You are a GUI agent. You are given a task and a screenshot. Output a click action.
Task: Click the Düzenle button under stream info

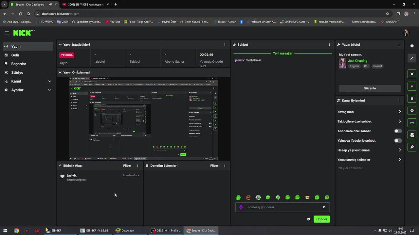[x=369, y=88]
